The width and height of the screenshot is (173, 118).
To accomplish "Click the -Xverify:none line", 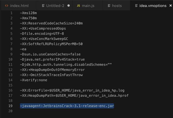I will point(34,80).
